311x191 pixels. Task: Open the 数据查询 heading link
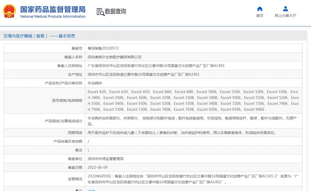pyautogui.click(x=115, y=11)
